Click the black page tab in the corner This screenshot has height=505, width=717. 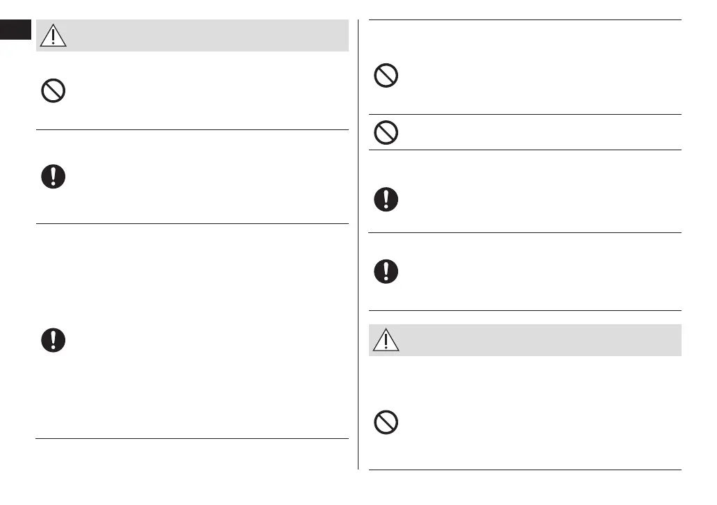tap(16, 30)
